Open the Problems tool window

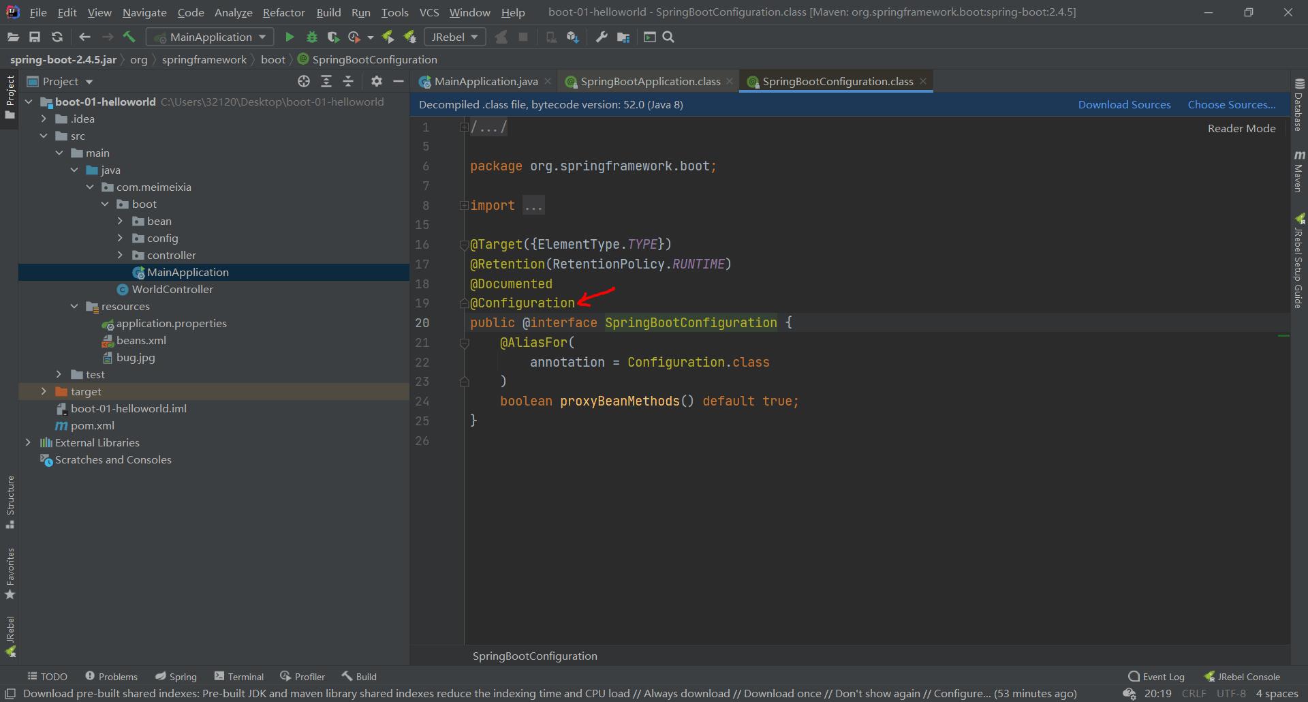click(x=111, y=676)
